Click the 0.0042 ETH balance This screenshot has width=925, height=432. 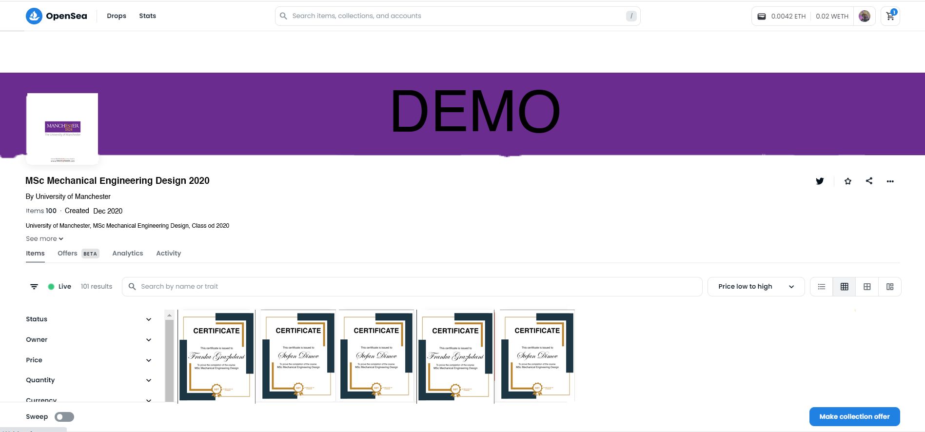pyautogui.click(x=788, y=16)
